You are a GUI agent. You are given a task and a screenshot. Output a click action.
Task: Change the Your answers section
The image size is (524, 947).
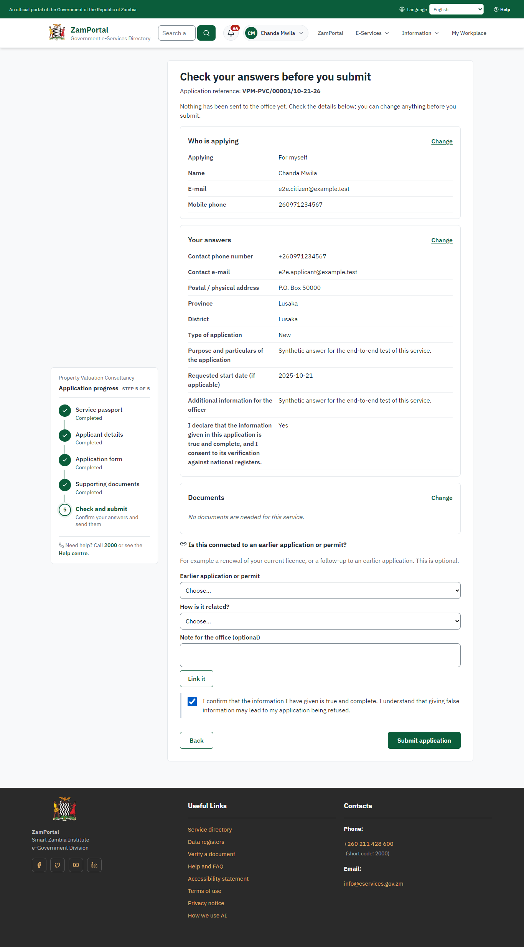[442, 240]
